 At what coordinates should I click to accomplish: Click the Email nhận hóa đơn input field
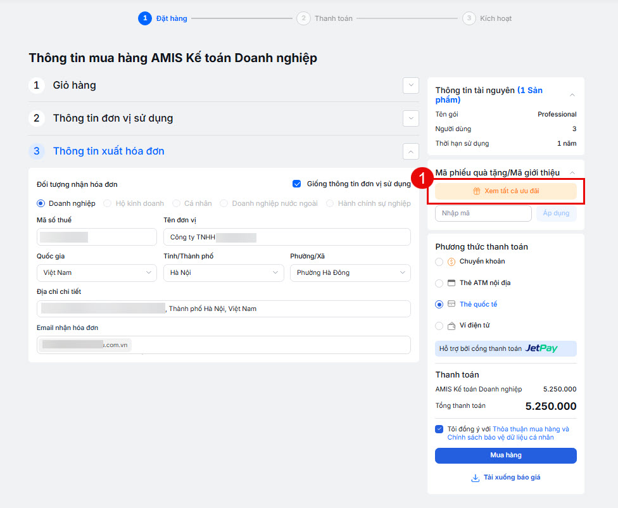pos(224,345)
